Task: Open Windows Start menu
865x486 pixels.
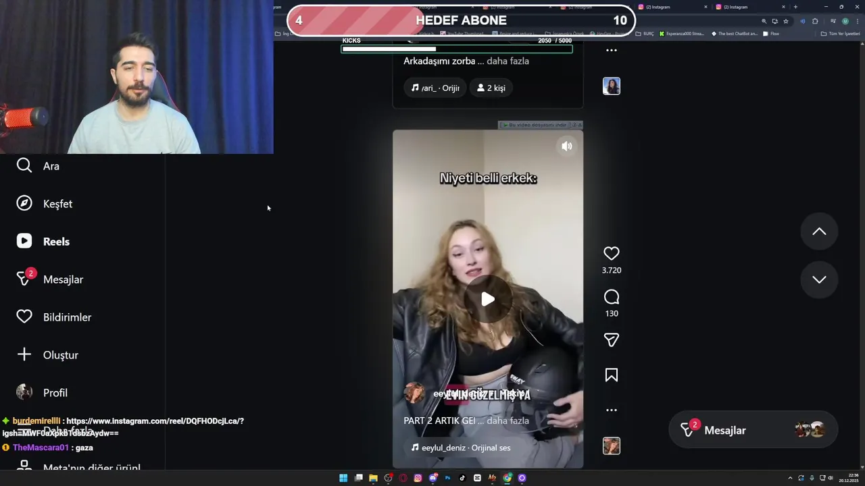Action: tap(343, 478)
